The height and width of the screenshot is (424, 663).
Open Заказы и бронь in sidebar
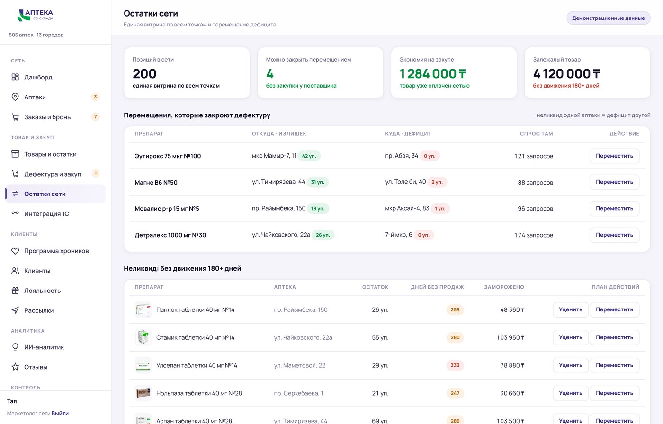coord(55,117)
